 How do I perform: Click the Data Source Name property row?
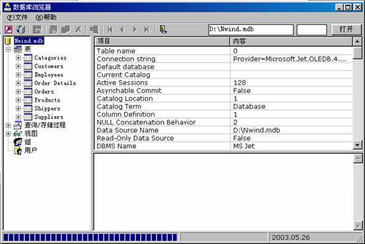[x=224, y=131]
